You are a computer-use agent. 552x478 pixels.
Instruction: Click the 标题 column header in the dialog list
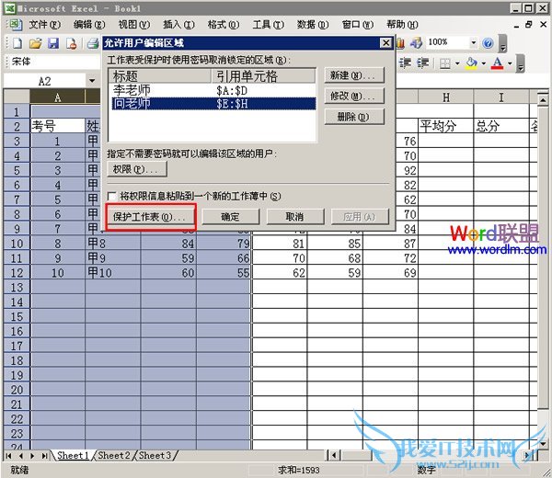(x=160, y=76)
